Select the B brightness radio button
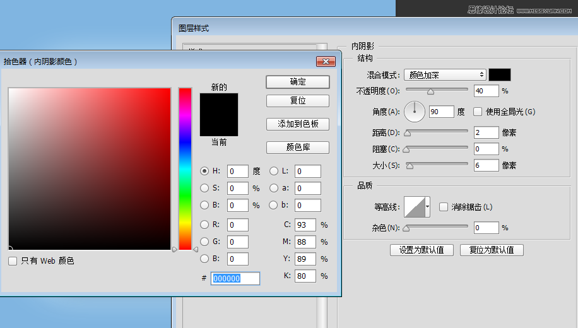Screen dimensions: 578x328 click(204, 205)
